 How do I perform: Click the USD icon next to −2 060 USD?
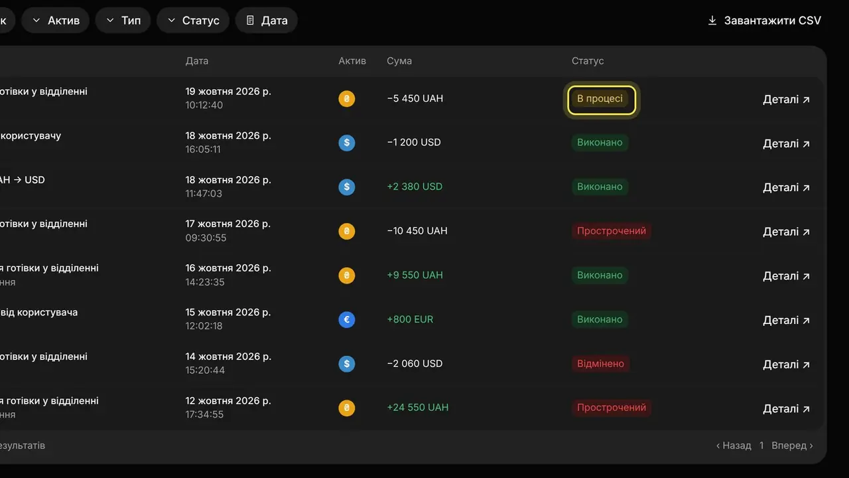tap(347, 364)
